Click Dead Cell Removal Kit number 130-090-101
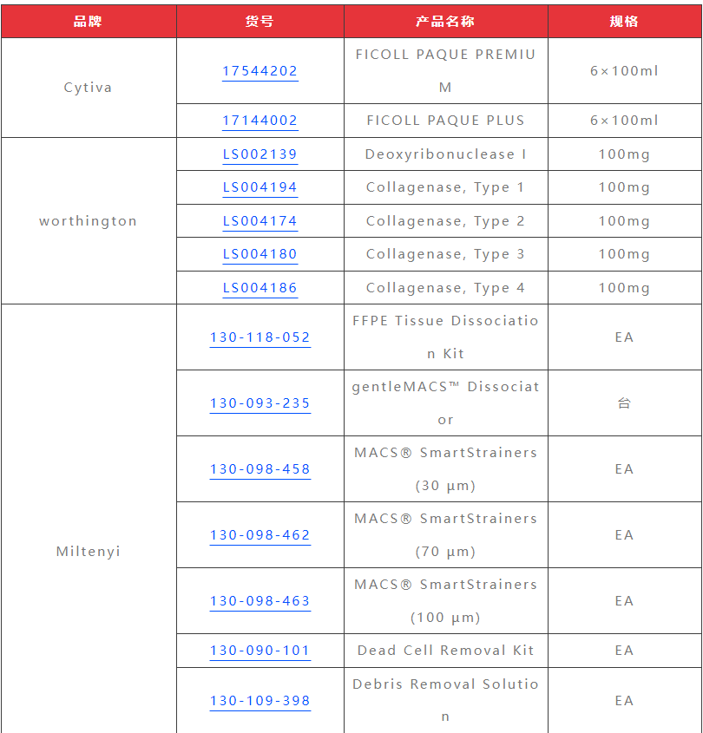The height and width of the screenshot is (733, 703). [260, 651]
